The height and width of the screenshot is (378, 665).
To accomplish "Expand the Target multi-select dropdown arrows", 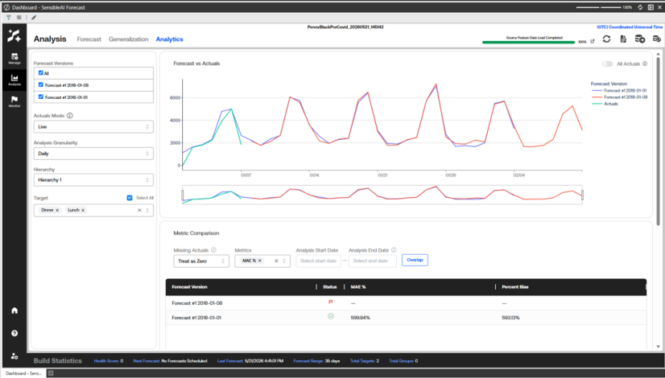I will 147,210.
